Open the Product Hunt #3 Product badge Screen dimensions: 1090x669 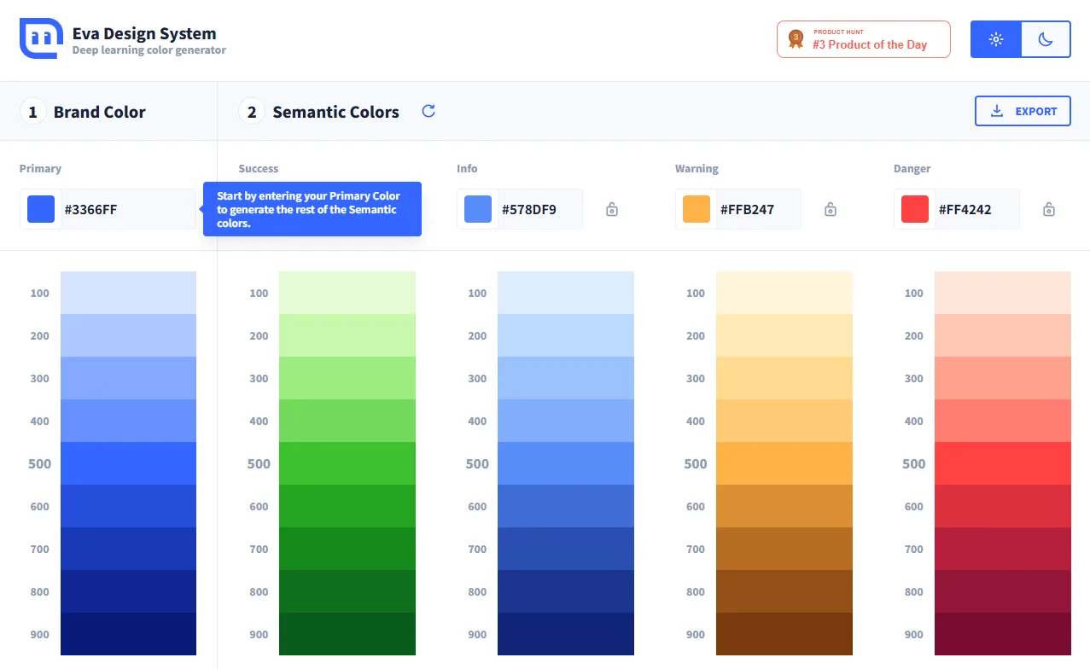[863, 39]
